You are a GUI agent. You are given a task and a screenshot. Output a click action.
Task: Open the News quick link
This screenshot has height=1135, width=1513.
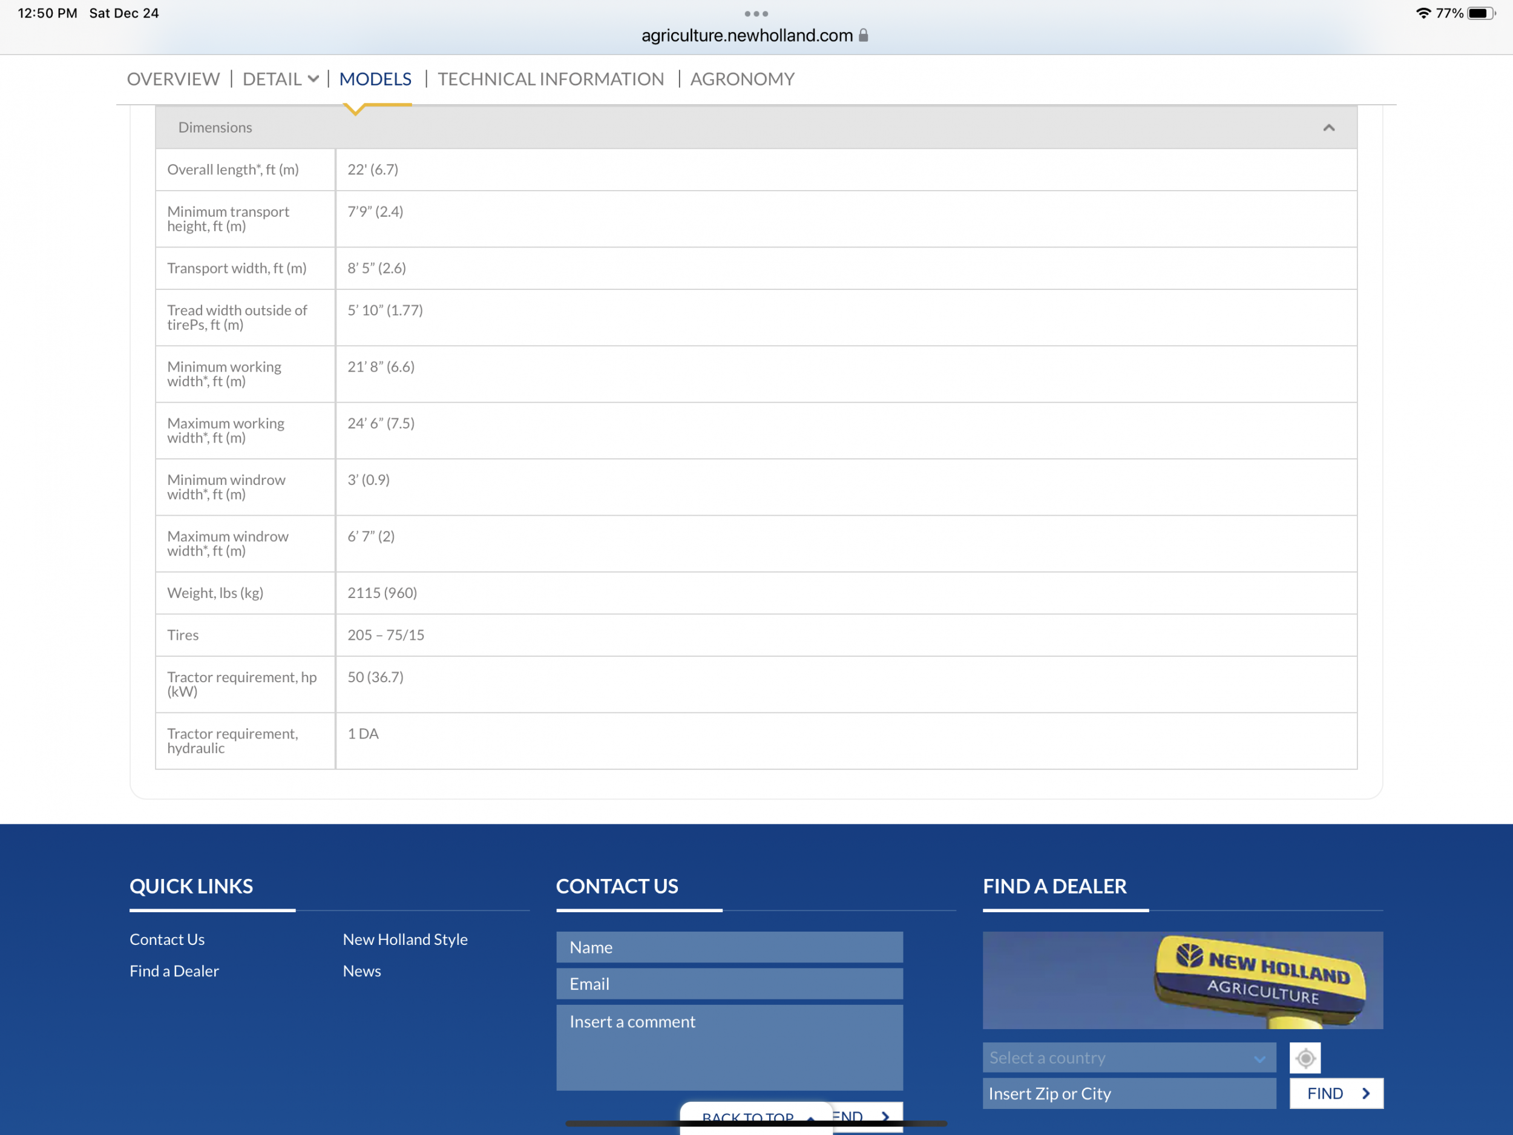click(x=362, y=971)
